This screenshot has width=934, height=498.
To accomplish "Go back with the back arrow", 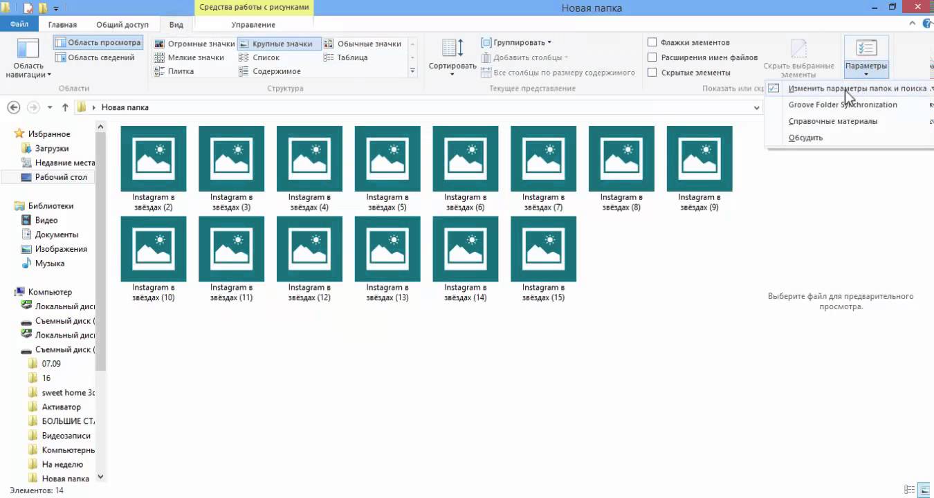I will 13,107.
